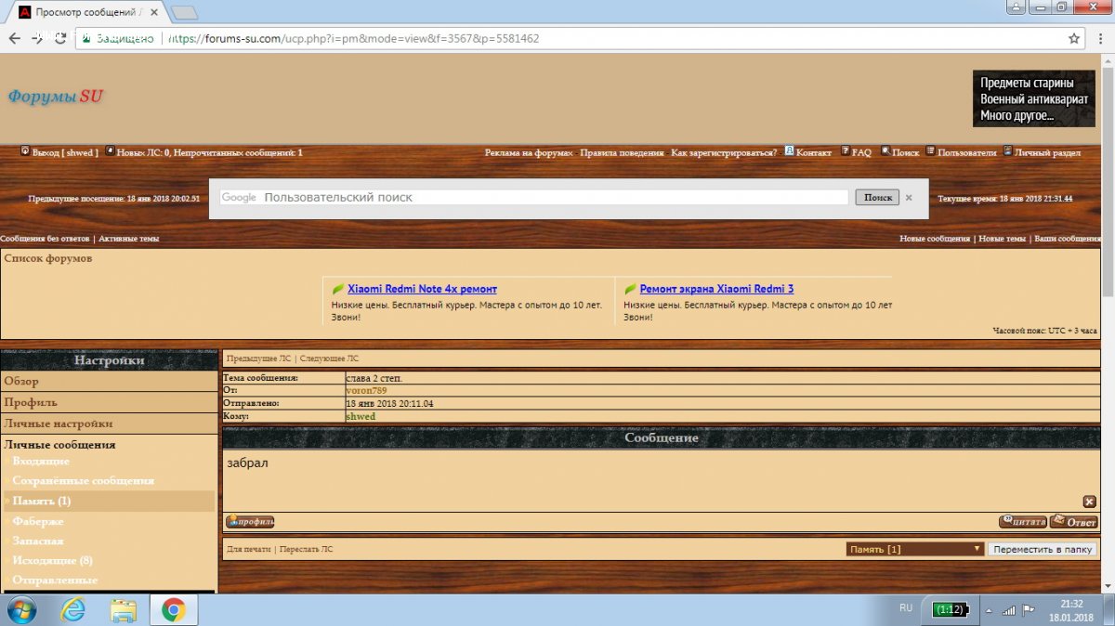
Task: Open Internet Explorer from the taskbar
Action: 72,609
